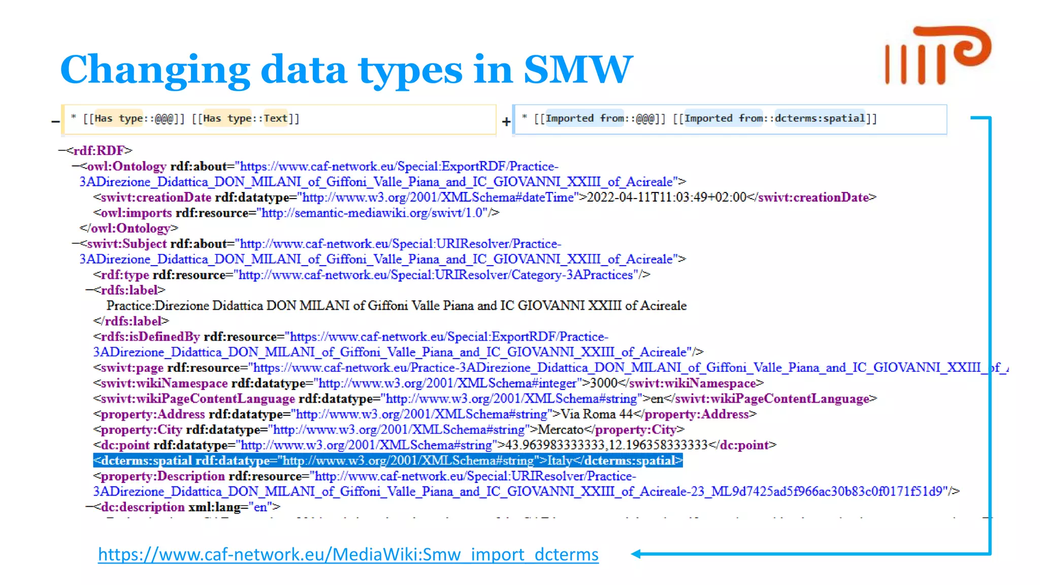Collapse the swivt:Subject node
Screen dimensions: 1040x585
coord(76,243)
